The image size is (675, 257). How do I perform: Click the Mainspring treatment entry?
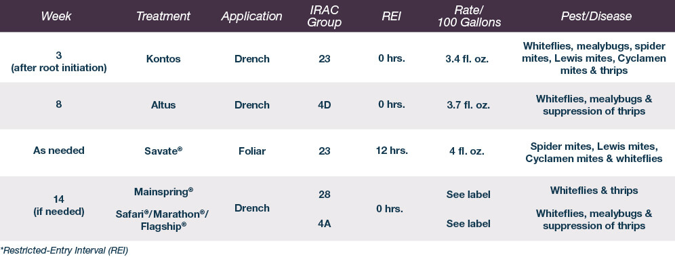(163, 192)
